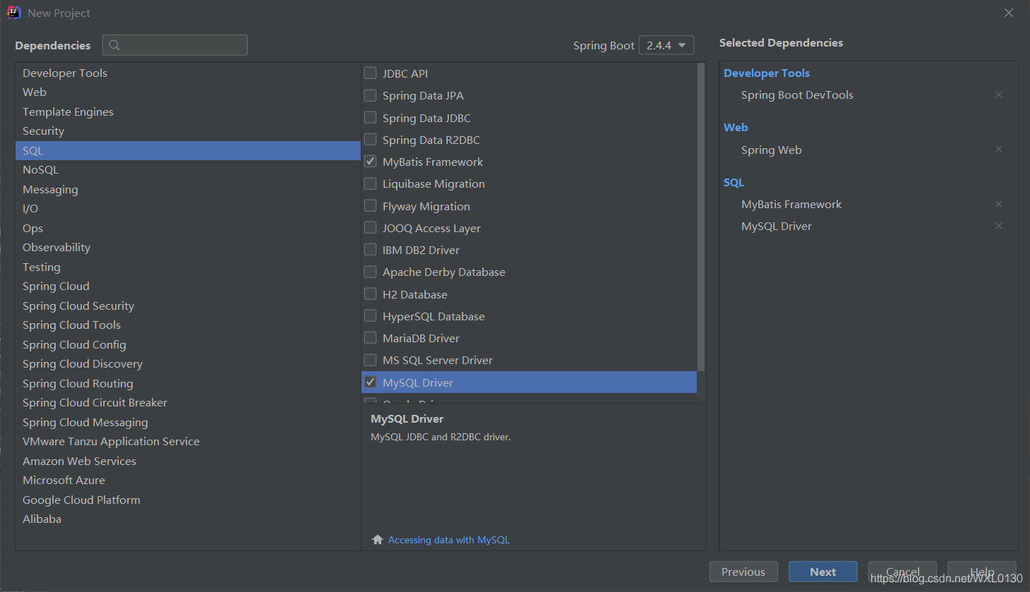Image resolution: width=1030 pixels, height=592 pixels.
Task: Uncheck MyBatis Framework checkbox
Action: coord(370,162)
